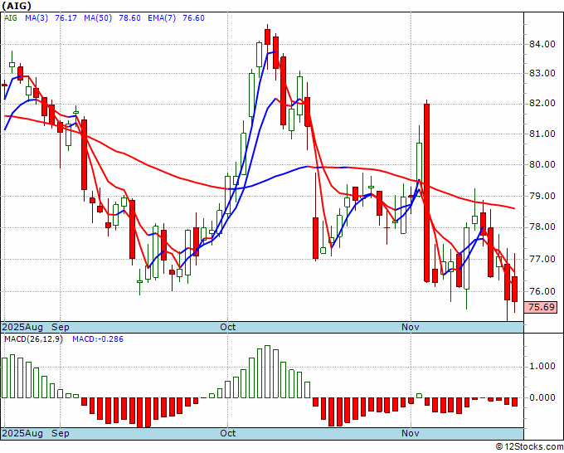This screenshot has height=453, width=564.
Task: Click the 83.00 price axis label
Action: (x=542, y=73)
